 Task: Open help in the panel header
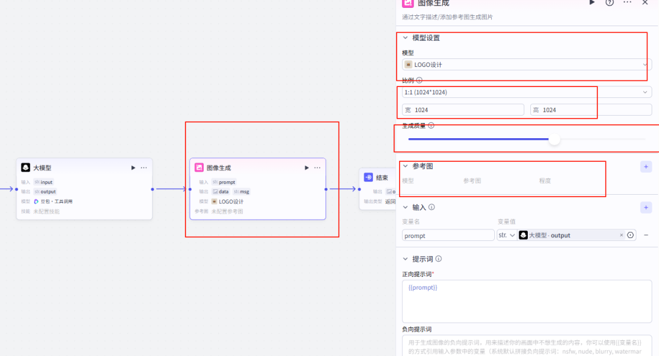[610, 2]
